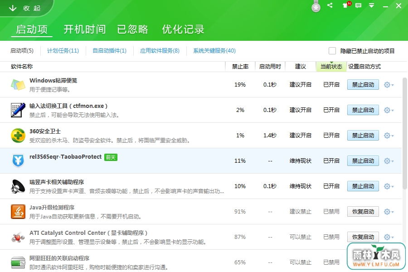Click '已禁用' status in the 阿里旺旺 row

tap(331, 262)
